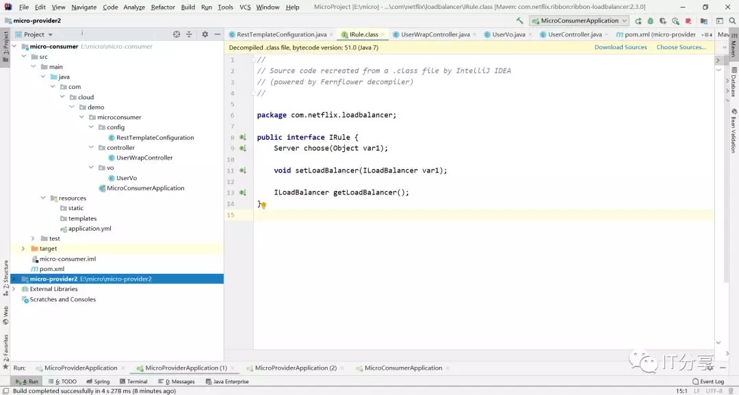The image size is (739, 395).
Task: Collapse the config package
Action: 92,127
